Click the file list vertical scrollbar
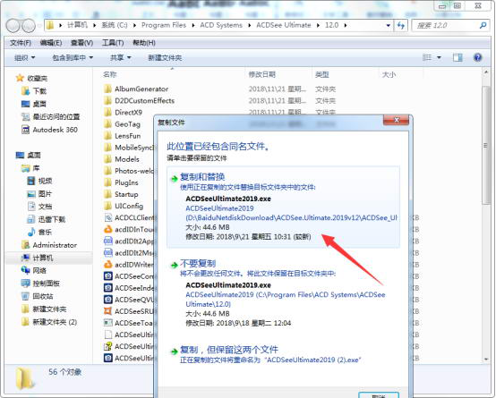The image size is (496, 398). tap(486, 146)
